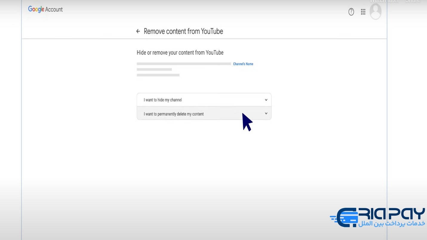The height and width of the screenshot is (240, 427).
Task: Open the account profile avatar
Action: pos(375,12)
